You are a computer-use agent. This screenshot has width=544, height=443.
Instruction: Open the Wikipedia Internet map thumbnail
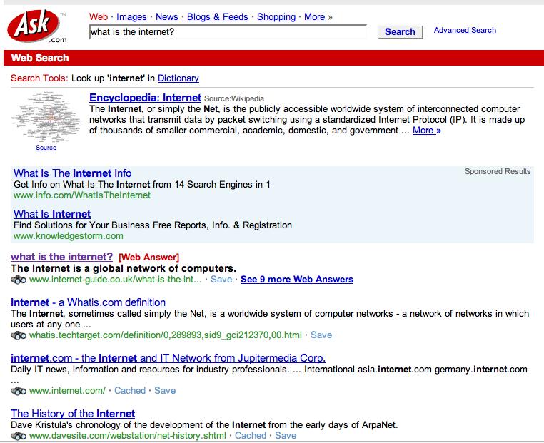coord(46,118)
